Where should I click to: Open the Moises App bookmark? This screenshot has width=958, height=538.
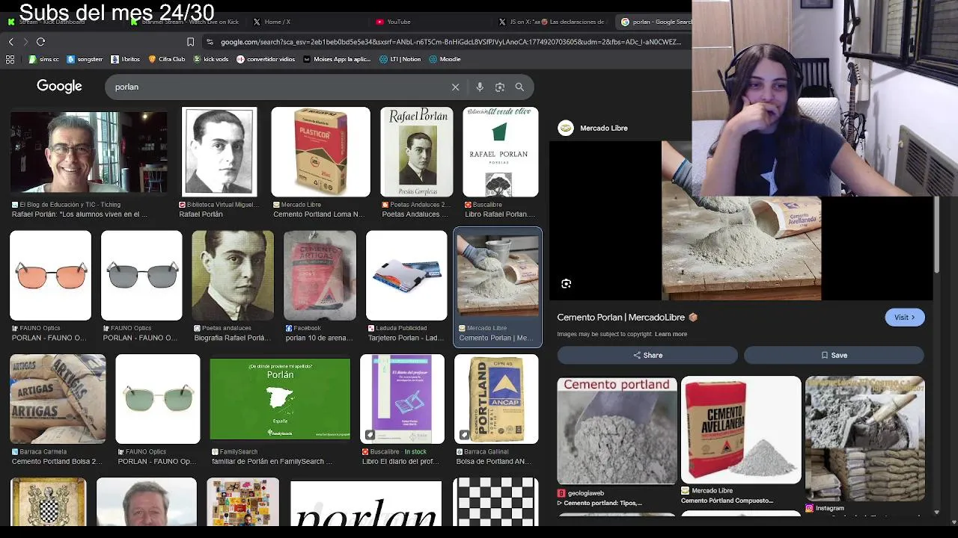[337, 59]
